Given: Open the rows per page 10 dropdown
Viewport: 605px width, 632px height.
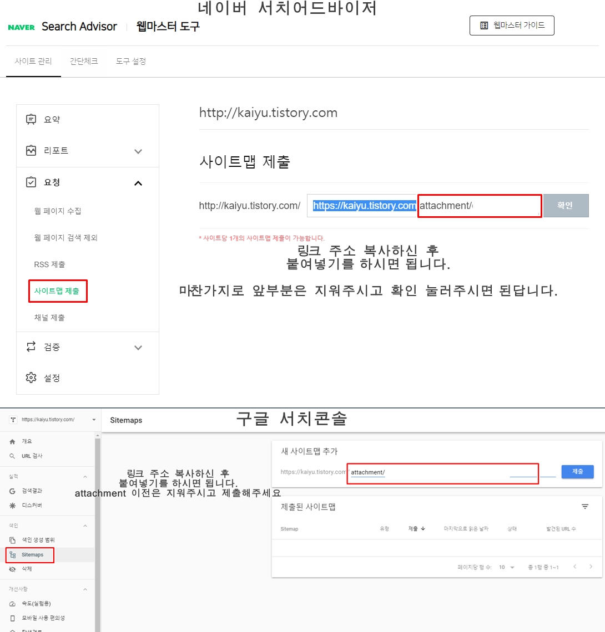Looking at the screenshot, I should coord(507,567).
